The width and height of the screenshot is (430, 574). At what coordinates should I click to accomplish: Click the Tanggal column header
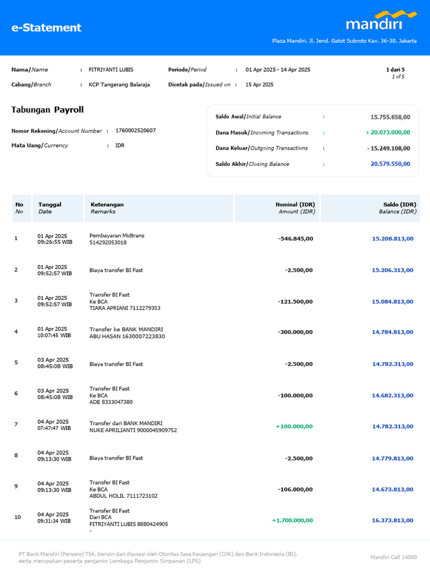[x=58, y=208]
